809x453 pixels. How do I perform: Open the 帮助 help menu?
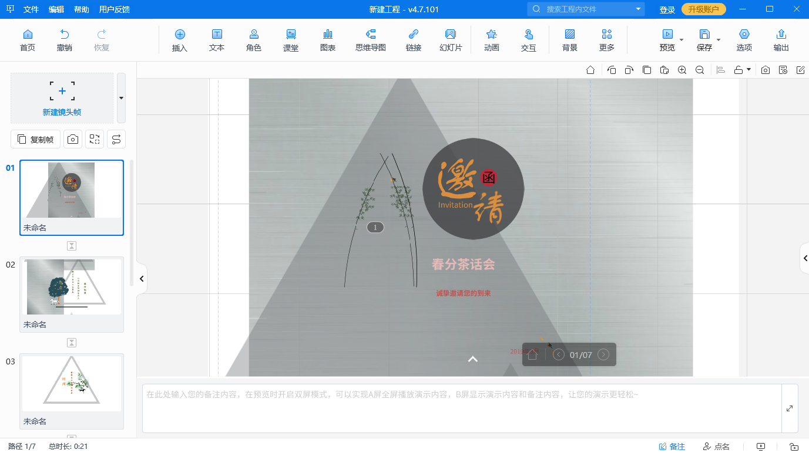[x=82, y=9]
